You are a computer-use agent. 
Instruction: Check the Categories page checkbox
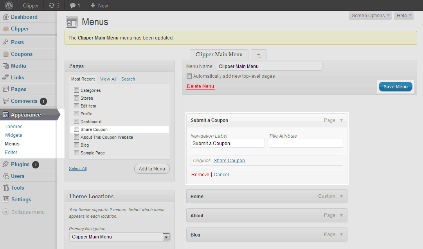(76, 90)
